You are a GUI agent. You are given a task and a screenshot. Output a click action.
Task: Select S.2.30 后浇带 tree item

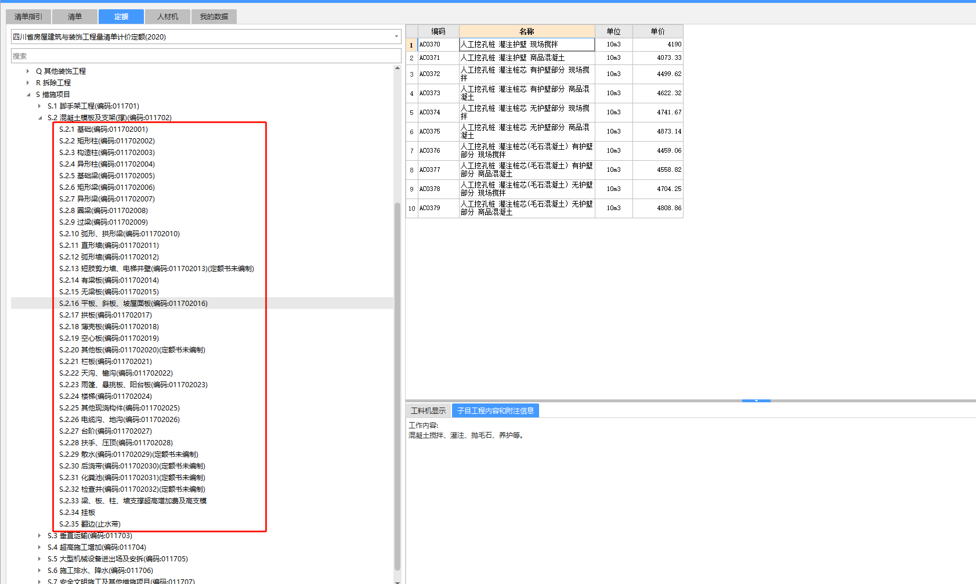(x=132, y=466)
